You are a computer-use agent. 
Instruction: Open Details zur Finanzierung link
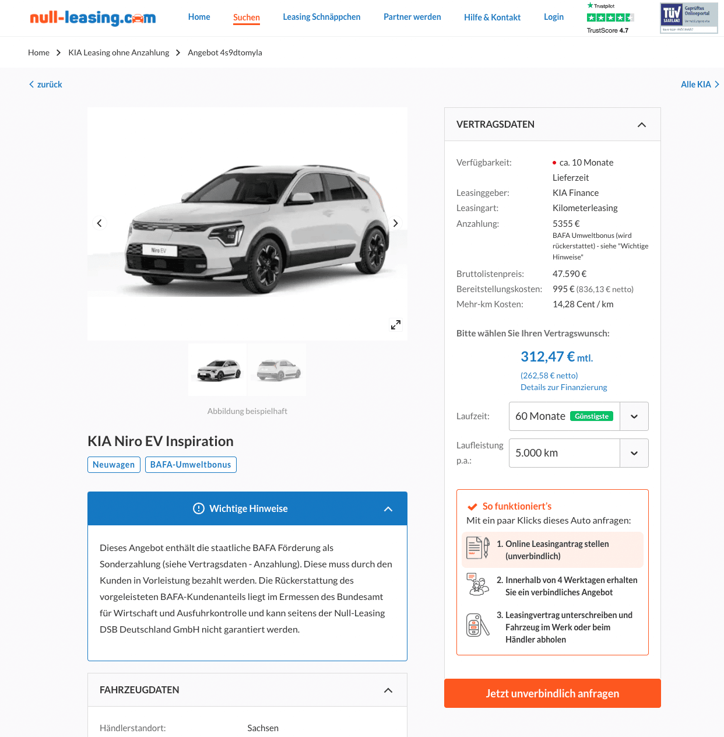point(564,387)
